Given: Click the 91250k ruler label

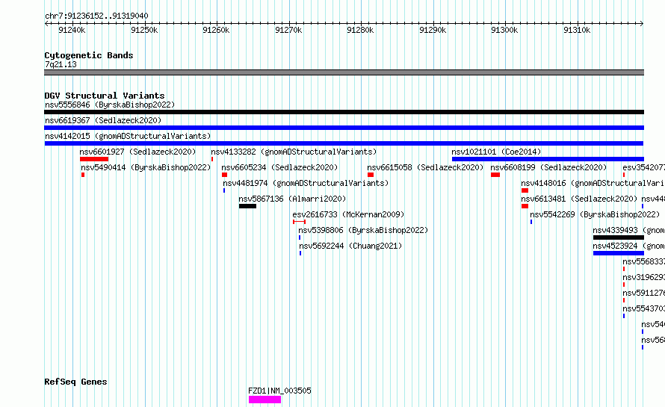Looking at the screenshot, I should 144,30.
